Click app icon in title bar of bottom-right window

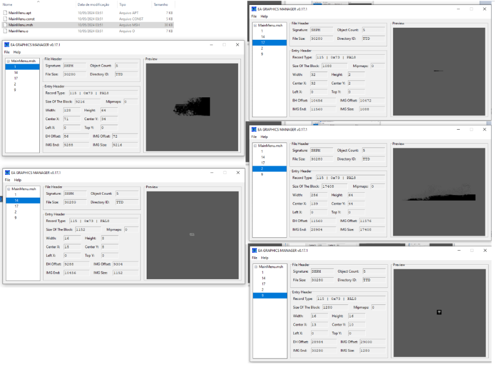tap(255, 251)
